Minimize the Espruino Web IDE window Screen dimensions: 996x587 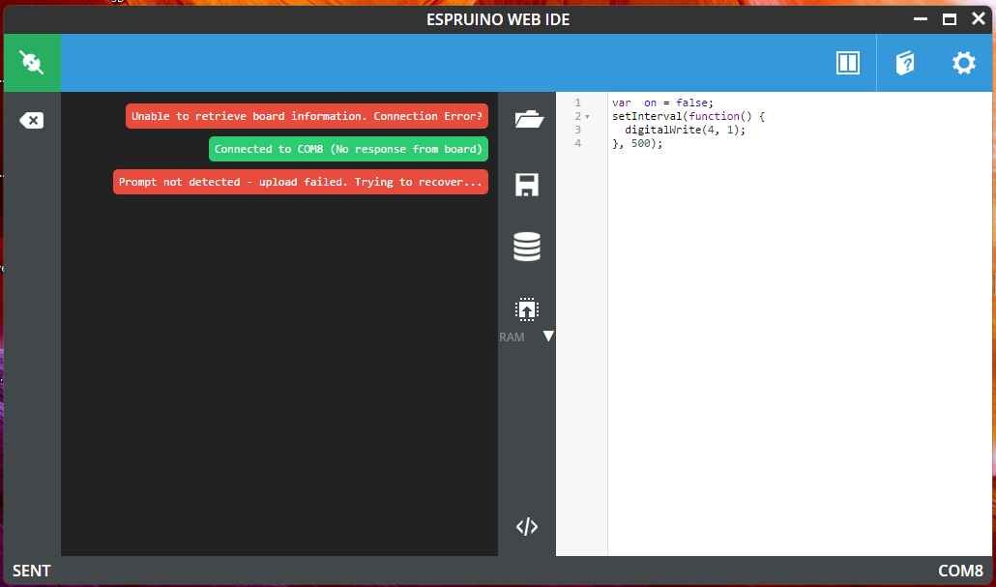click(921, 19)
